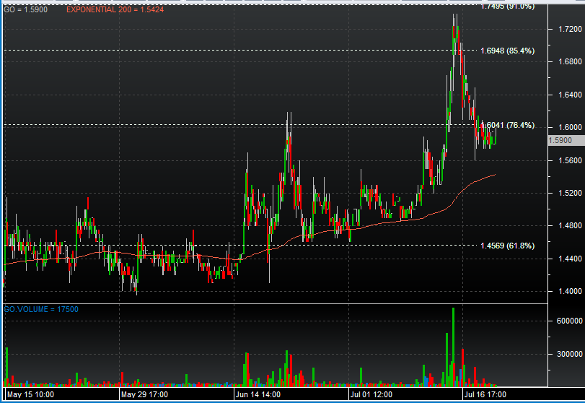Image resolution: width=585 pixels, height=403 pixels.
Task: Click the orange EMA line's right end
Action: coord(494,175)
